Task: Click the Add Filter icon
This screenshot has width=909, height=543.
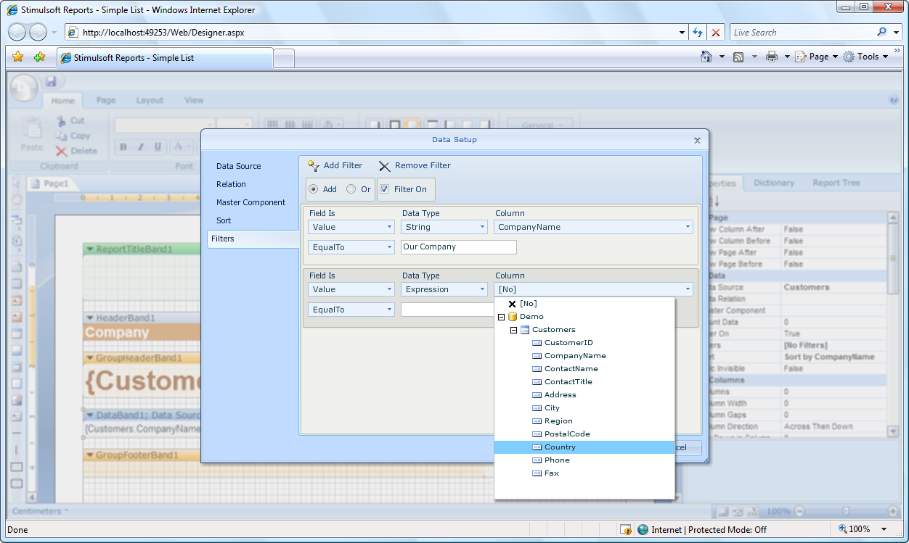Action: 314,166
